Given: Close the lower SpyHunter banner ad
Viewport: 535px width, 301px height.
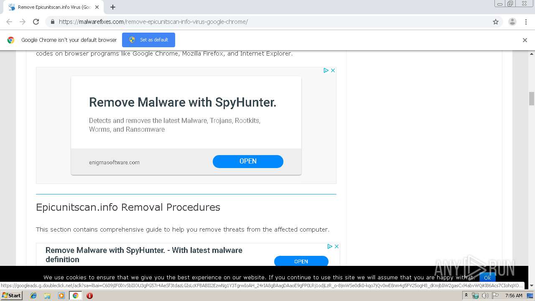Looking at the screenshot, I should [x=337, y=246].
